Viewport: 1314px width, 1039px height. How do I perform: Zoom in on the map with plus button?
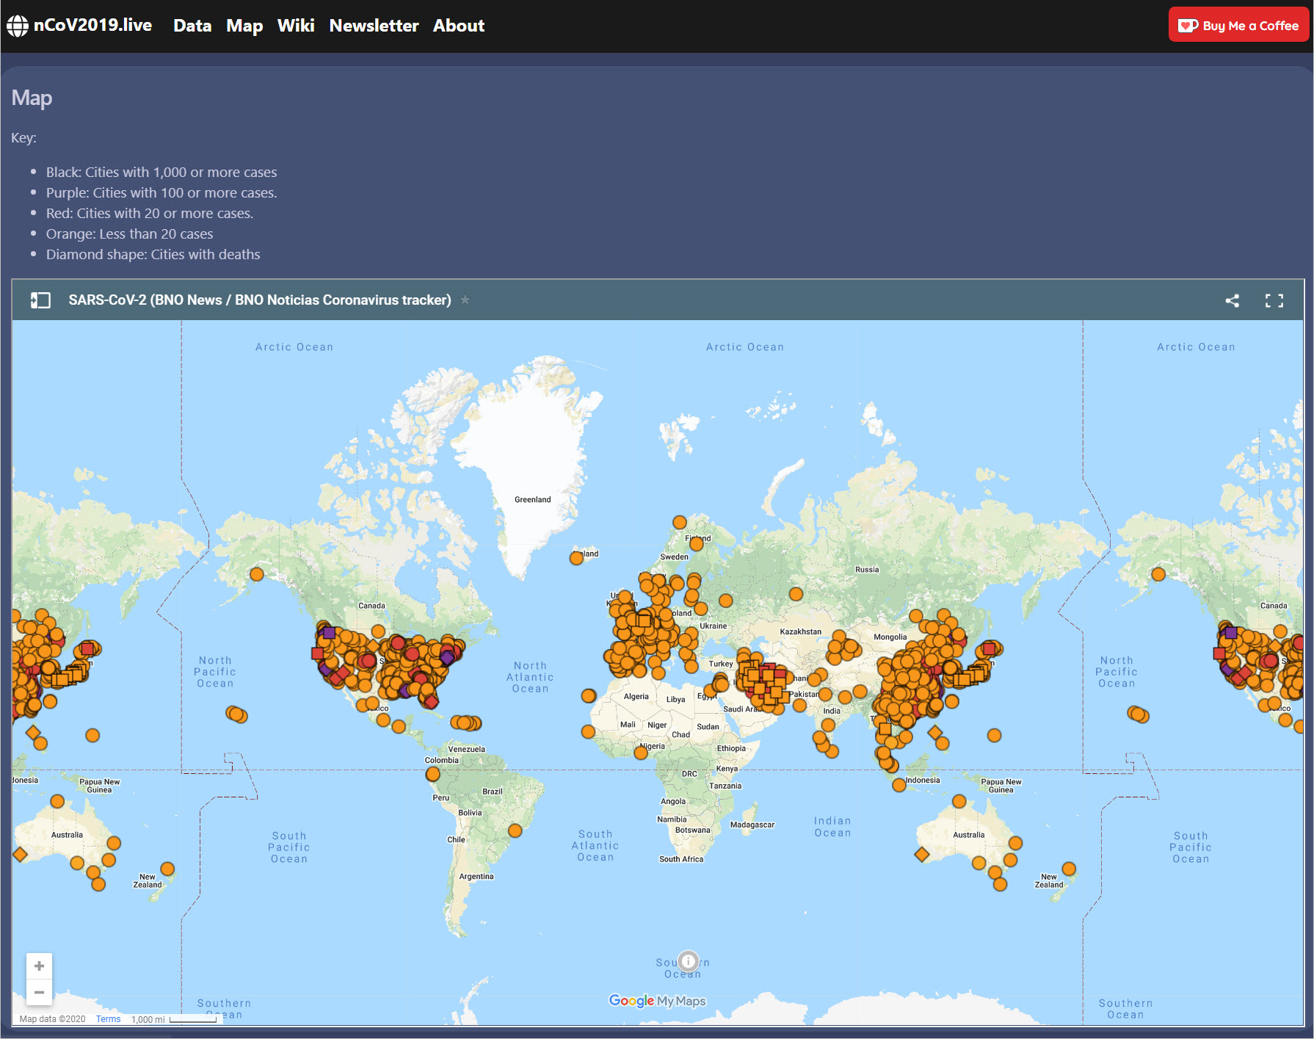[x=40, y=966]
